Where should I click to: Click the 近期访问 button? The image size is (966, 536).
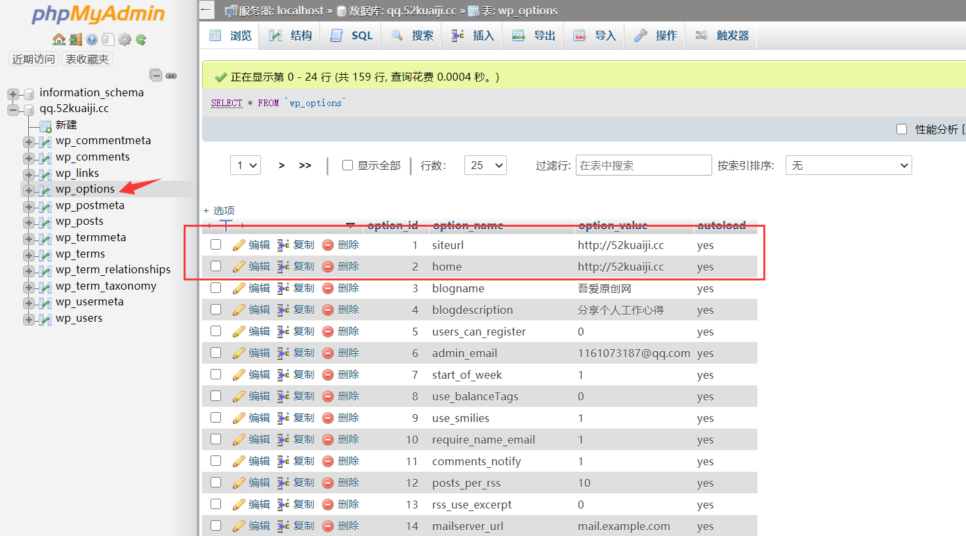pos(33,59)
